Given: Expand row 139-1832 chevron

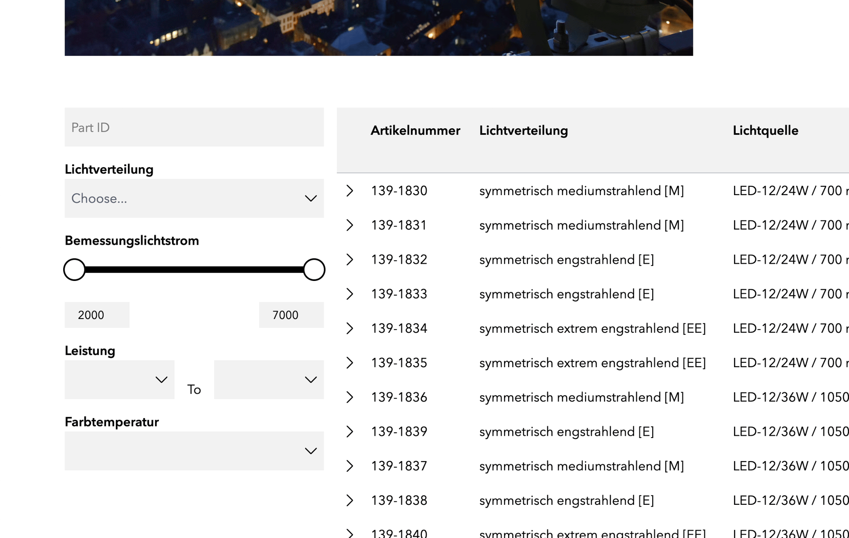Looking at the screenshot, I should 350,260.
